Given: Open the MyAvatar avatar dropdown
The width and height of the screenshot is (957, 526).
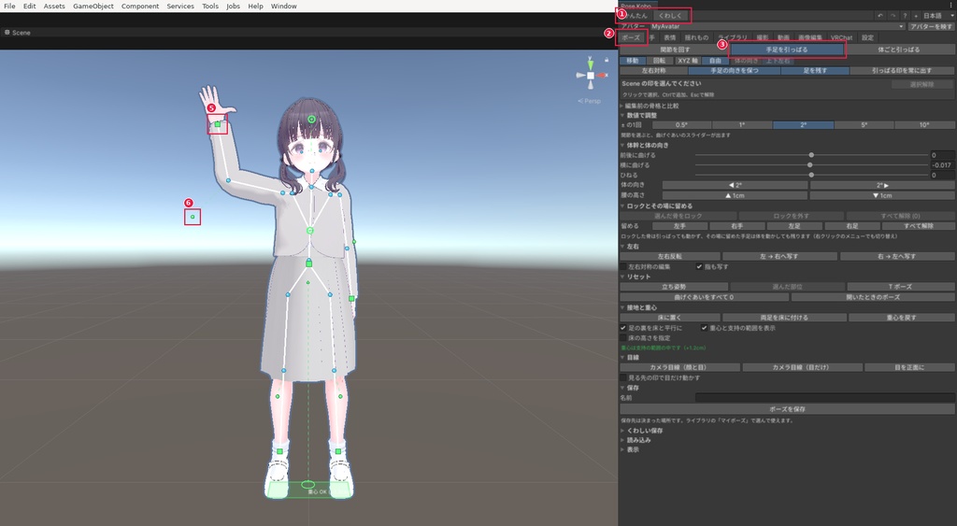Looking at the screenshot, I should tap(777, 27).
